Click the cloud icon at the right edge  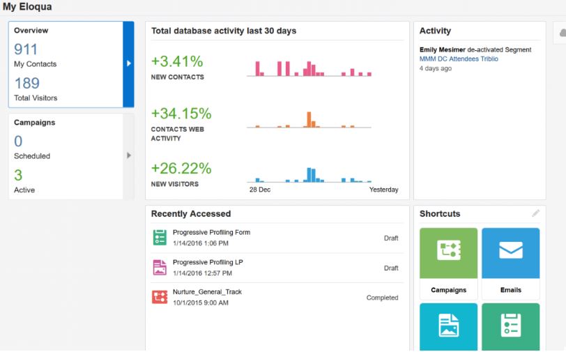(x=563, y=33)
